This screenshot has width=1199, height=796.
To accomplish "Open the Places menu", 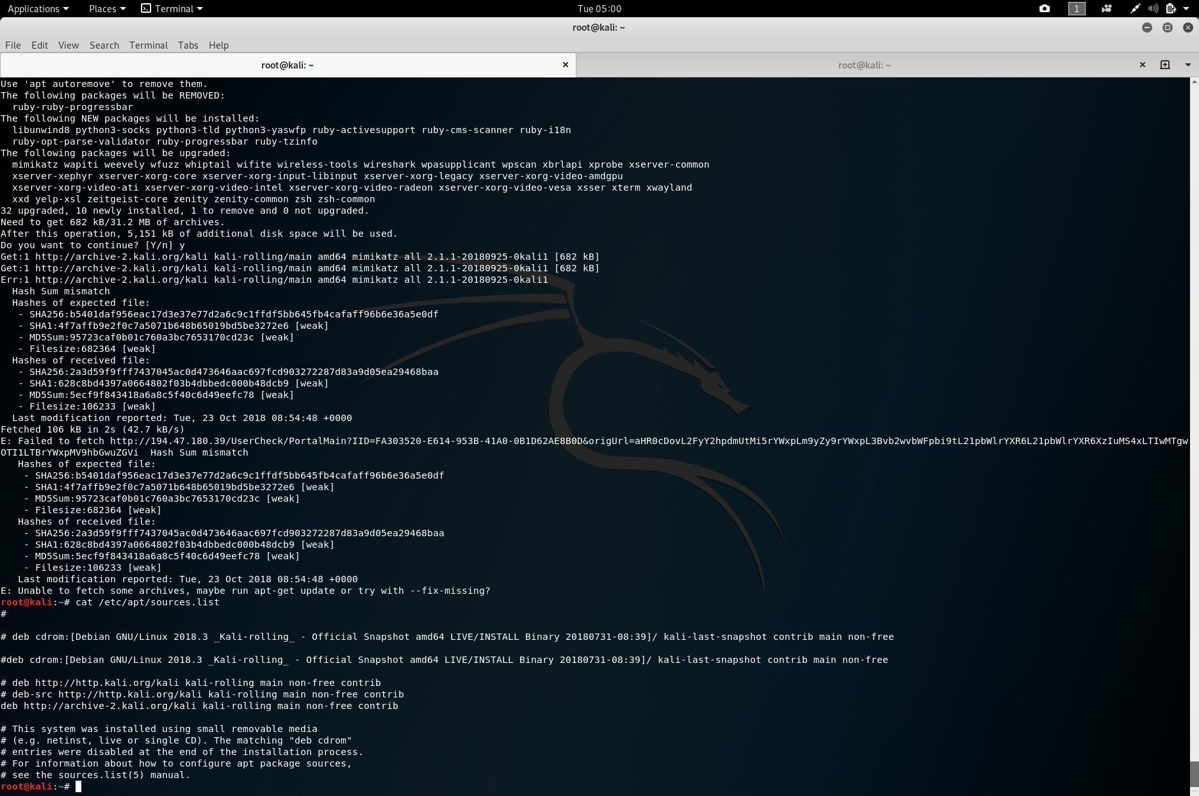I will point(107,8).
